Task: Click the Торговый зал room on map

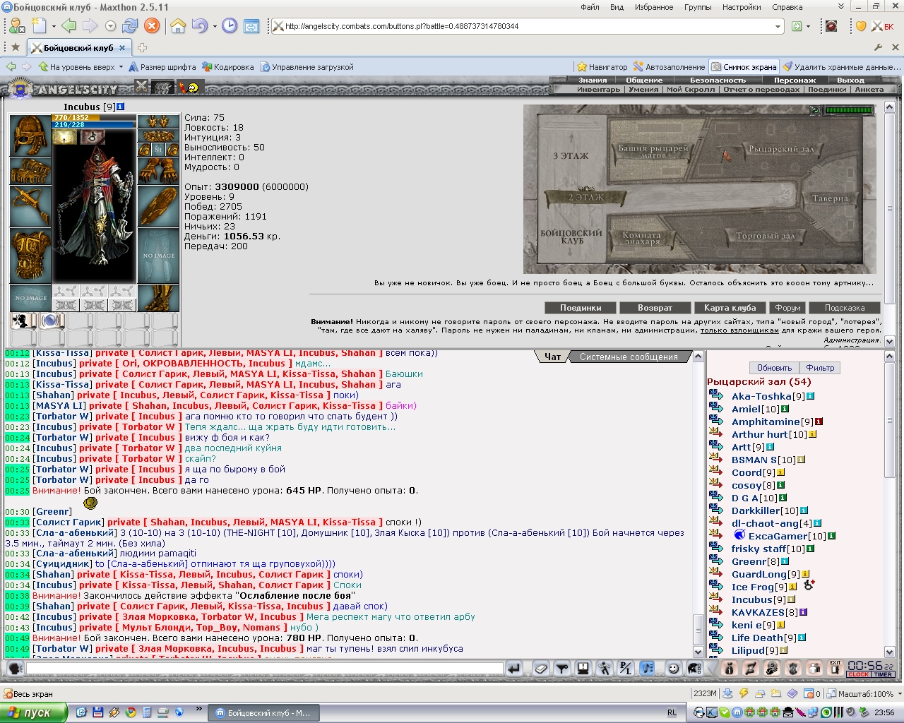Action: pyautogui.click(x=765, y=236)
